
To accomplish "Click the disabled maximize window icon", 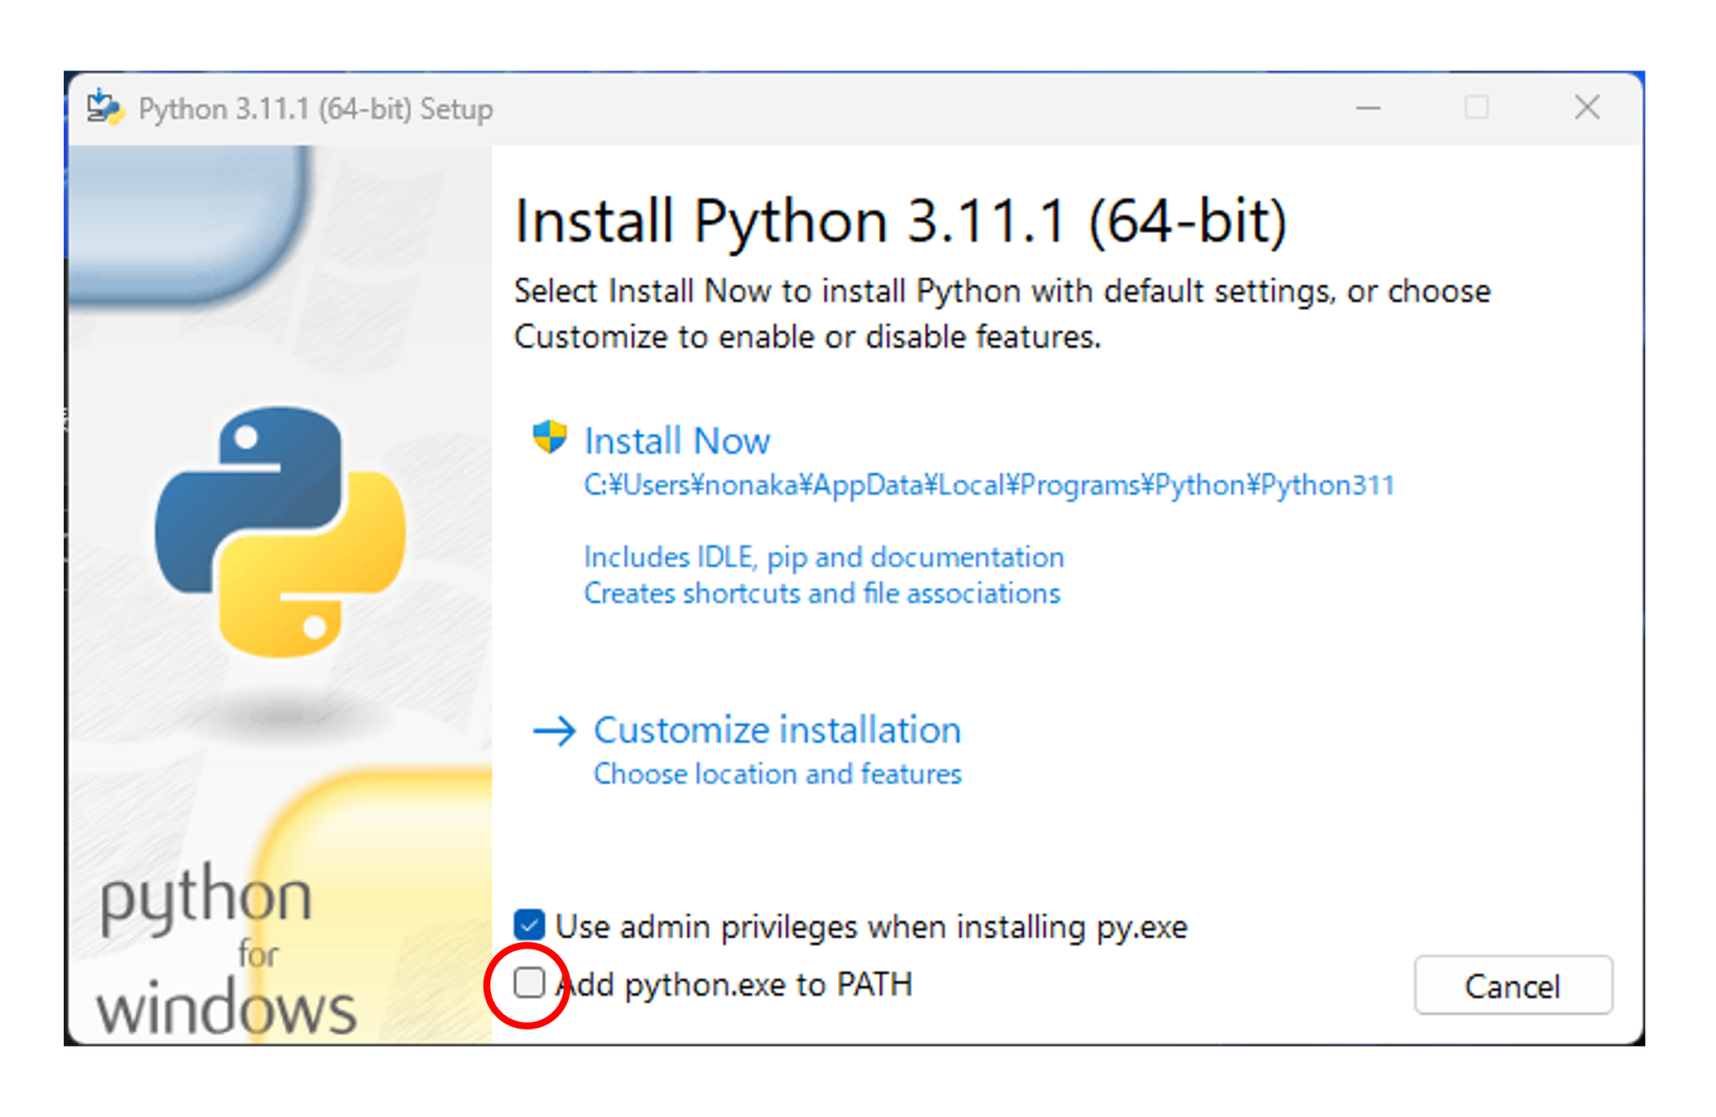I will click(x=1476, y=108).
